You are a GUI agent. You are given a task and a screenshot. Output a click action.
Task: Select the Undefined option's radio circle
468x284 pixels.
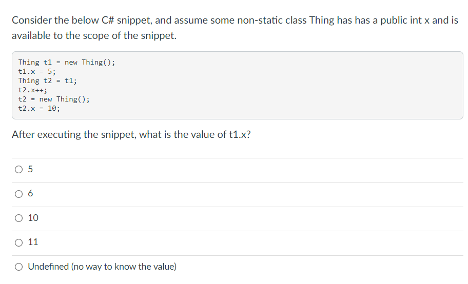[x=19, y=267]
